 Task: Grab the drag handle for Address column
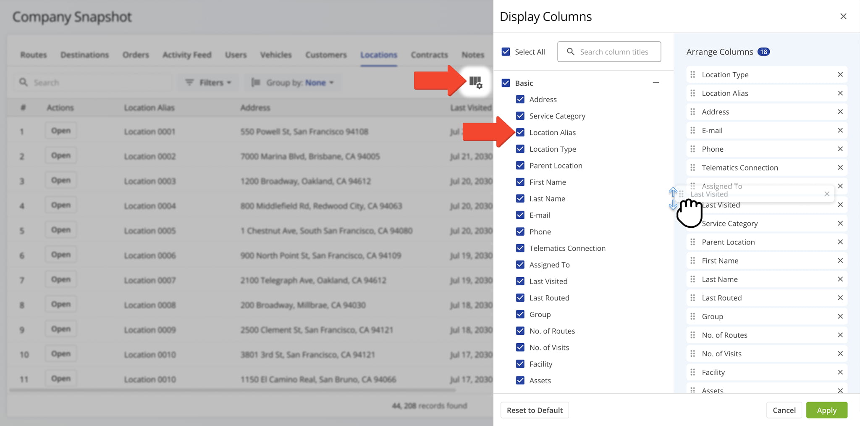pyautogui.click(x=692, y=112)
